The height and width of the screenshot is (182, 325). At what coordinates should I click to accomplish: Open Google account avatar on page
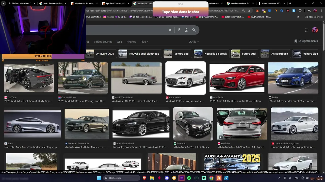point(315,30)
